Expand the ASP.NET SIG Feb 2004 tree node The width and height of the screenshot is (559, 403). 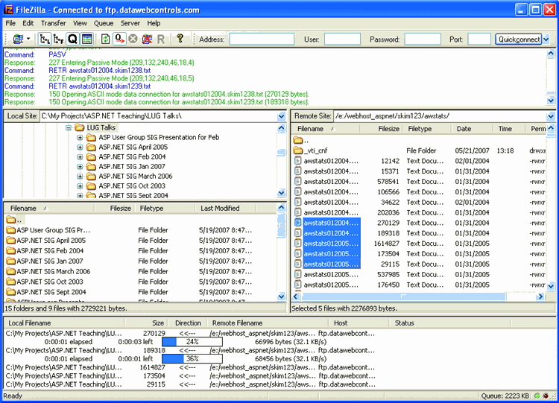pyautogui.click(x=80, y=156)
